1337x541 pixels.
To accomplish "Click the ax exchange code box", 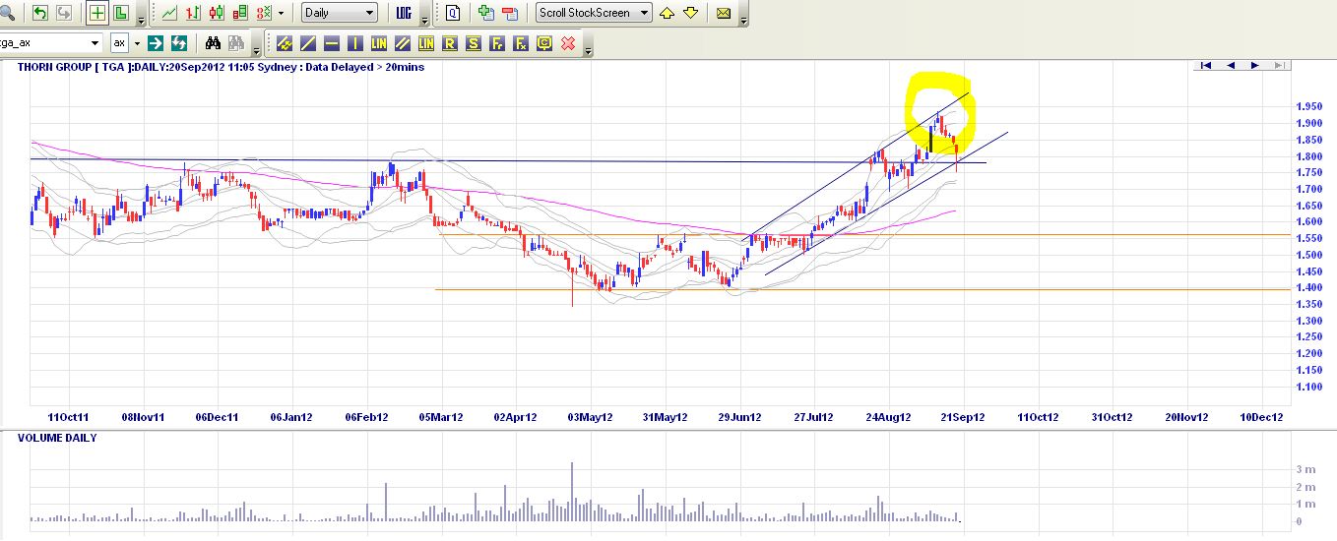I will pos(119,42).
